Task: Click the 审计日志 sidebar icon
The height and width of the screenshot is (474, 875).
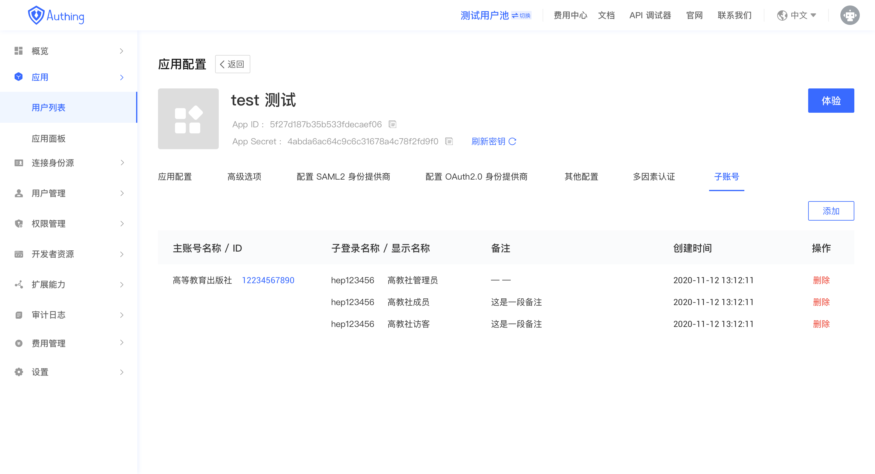Action: [x=19, y=315]
